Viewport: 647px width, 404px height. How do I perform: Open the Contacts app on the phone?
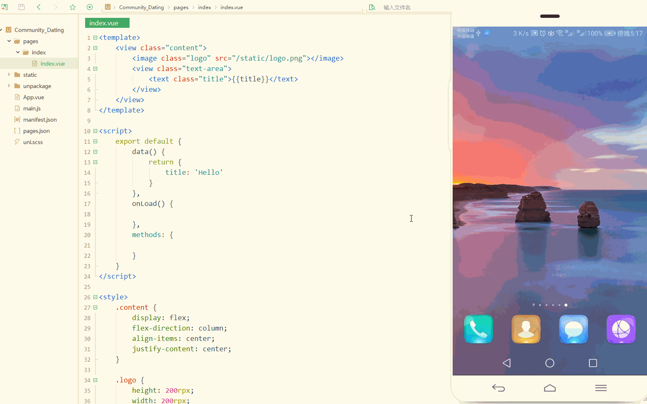pyautogui.click(x=526, y=329)
